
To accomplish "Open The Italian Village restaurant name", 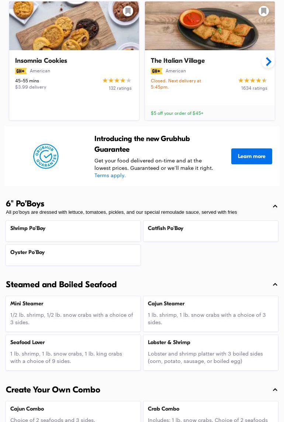I will tap(177, 61).
